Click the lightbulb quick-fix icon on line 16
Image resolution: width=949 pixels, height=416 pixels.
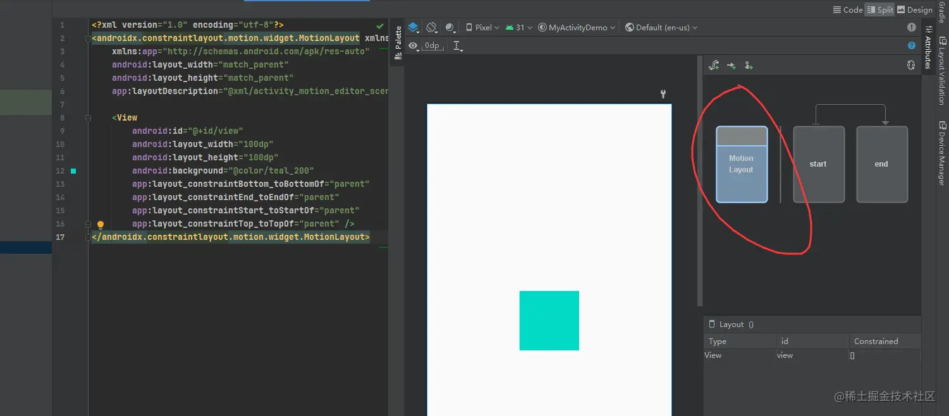click(x=100, y=225)
